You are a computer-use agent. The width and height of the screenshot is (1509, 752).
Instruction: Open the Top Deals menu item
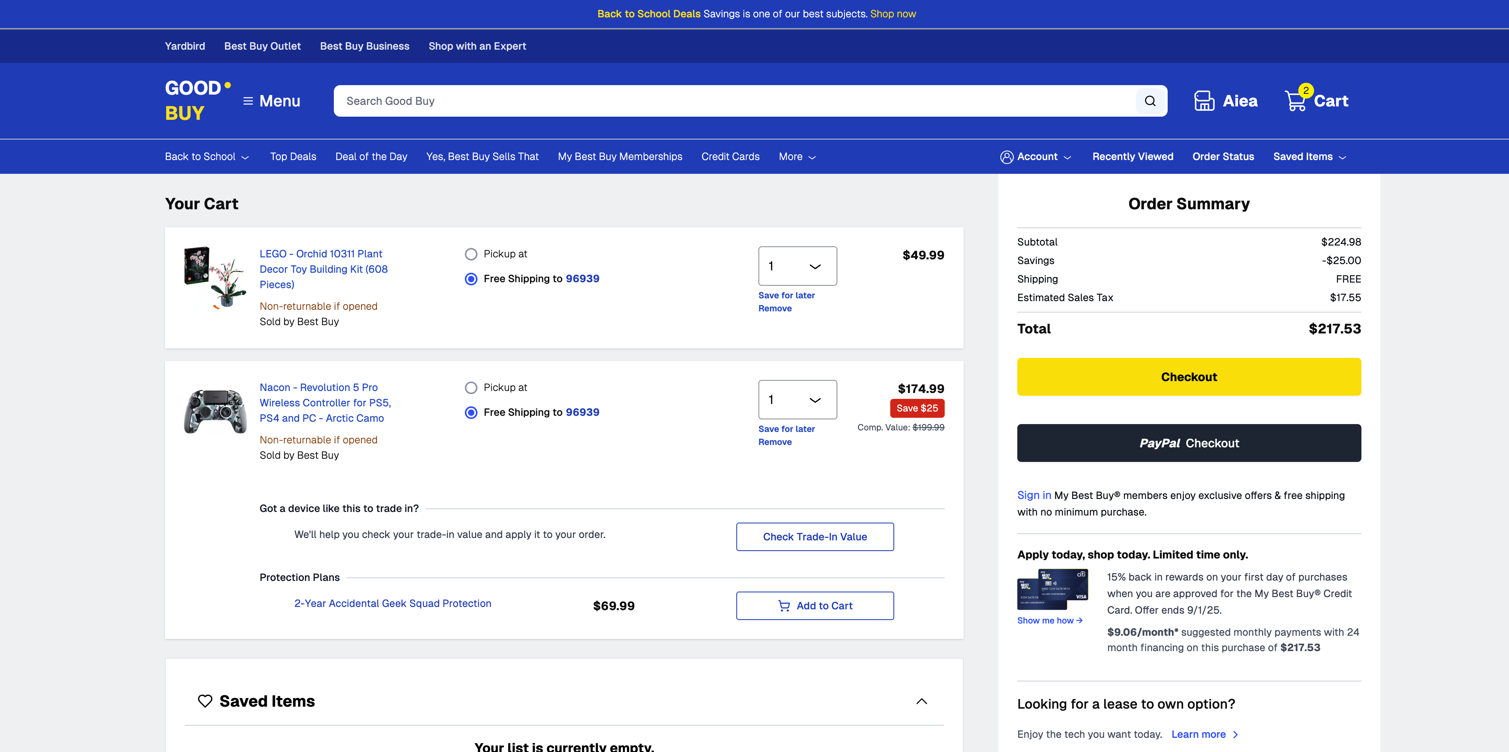point(293,157)
